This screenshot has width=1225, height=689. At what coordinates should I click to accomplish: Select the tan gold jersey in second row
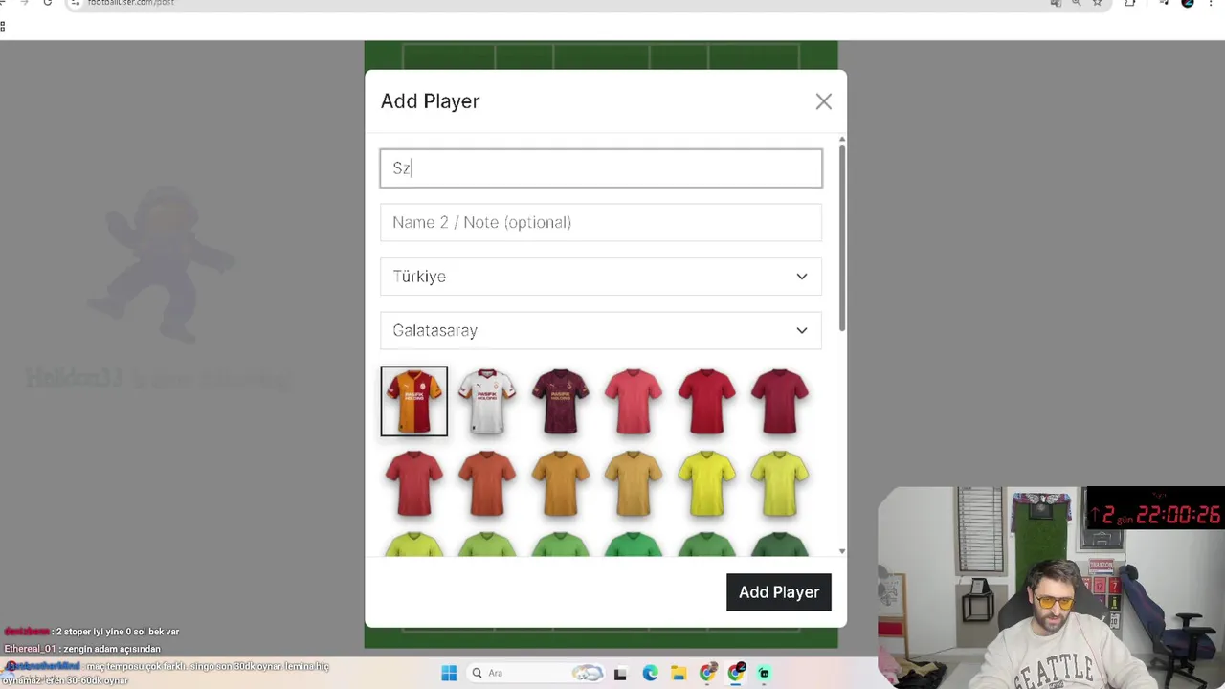(633, 483)
